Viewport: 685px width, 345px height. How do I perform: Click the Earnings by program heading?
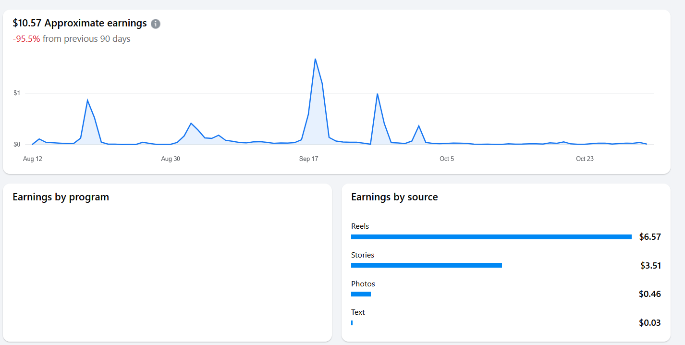click(x=61, y=197)
